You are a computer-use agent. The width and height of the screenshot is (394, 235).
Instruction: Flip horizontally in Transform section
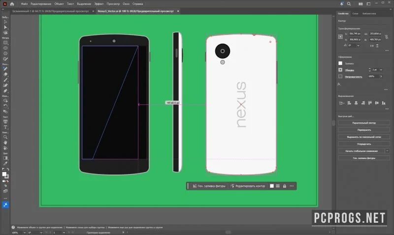click(x=372, y=46)
